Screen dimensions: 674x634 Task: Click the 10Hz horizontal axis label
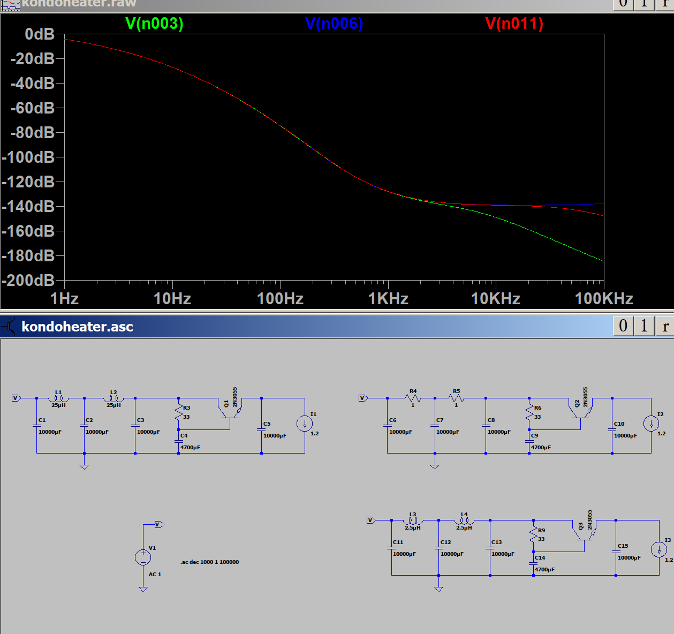click(172, 299)
